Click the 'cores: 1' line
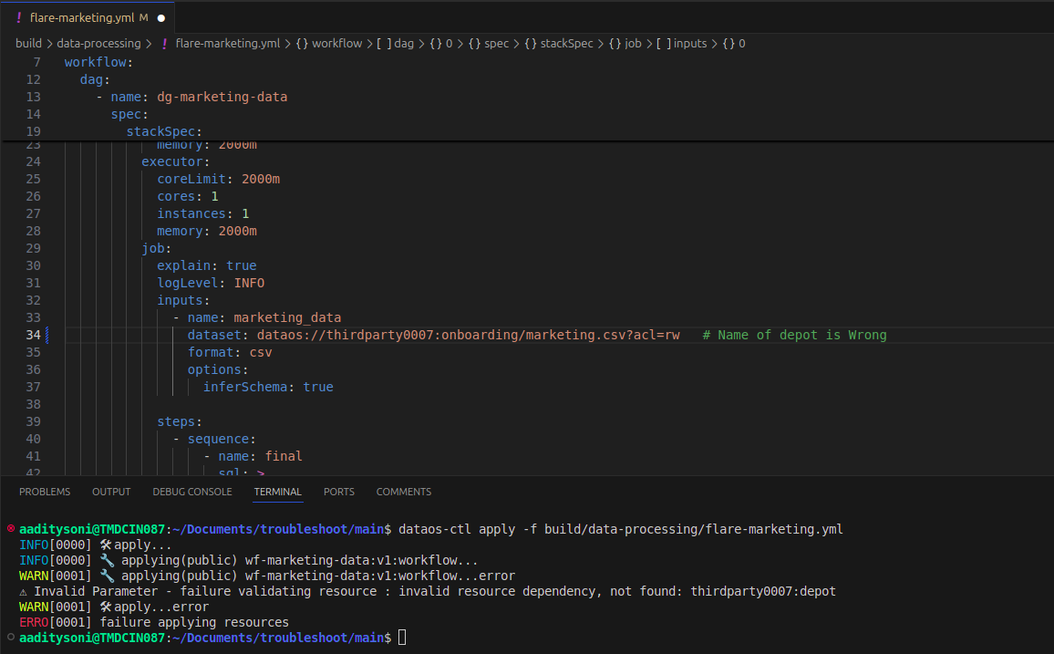The width and height of the screenshot is (1054, 654). coord(188,197)
